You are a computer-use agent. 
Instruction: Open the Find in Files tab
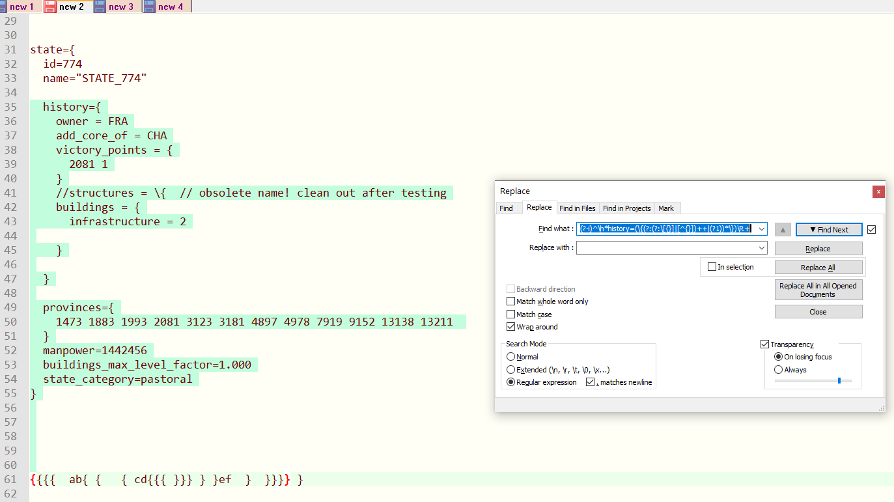click(578, 208)
